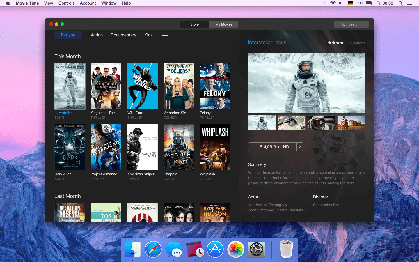Image resolution: width=419 pixels, height=262 pixels.
Task: Select the farm field preview thumbnail
Action: coord(351,123)
